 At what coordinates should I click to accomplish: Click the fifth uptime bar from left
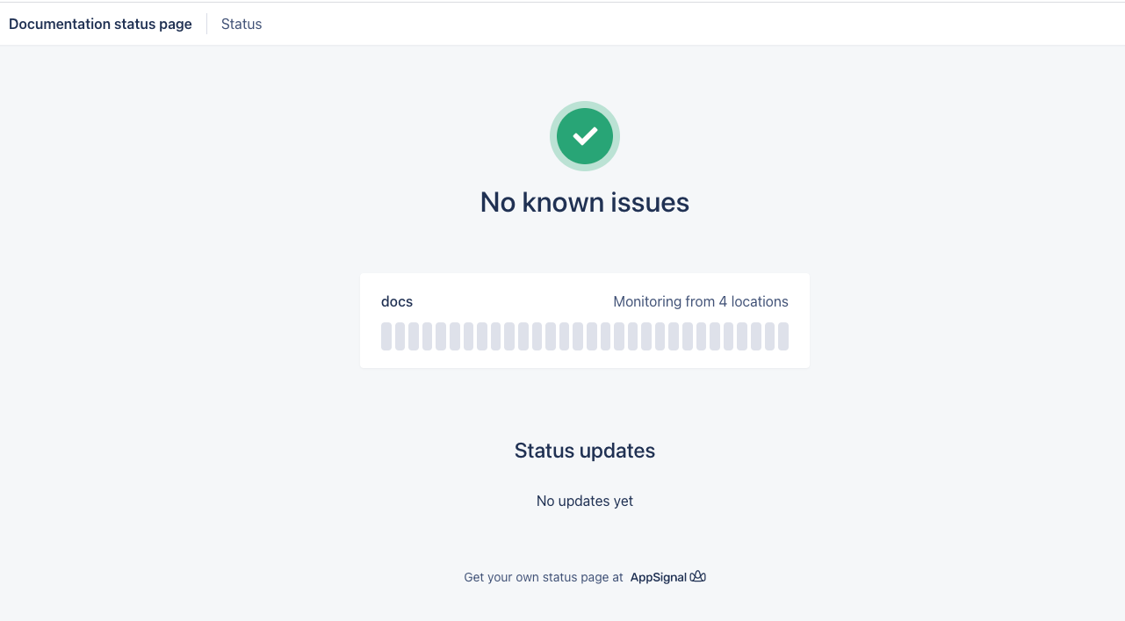[441, 336]
